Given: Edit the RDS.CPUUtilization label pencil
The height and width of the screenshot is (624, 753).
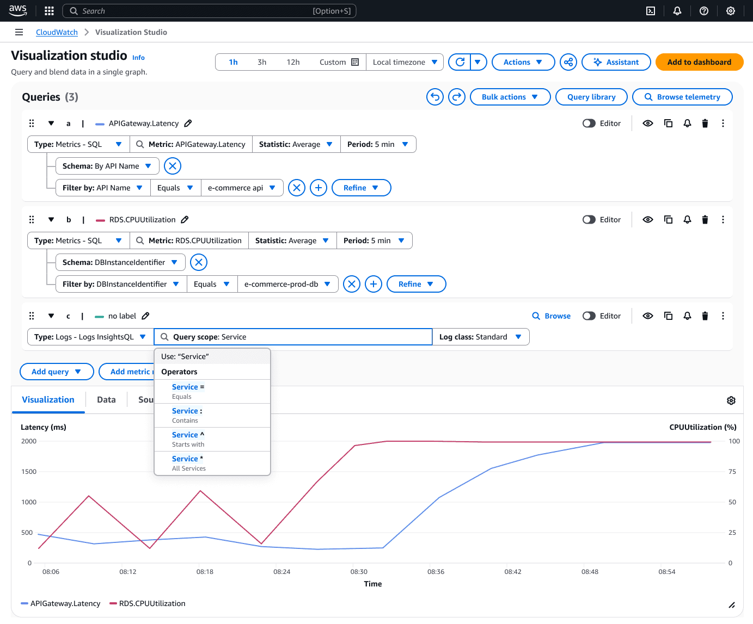Looking at the screenshot, I should 185,220.
